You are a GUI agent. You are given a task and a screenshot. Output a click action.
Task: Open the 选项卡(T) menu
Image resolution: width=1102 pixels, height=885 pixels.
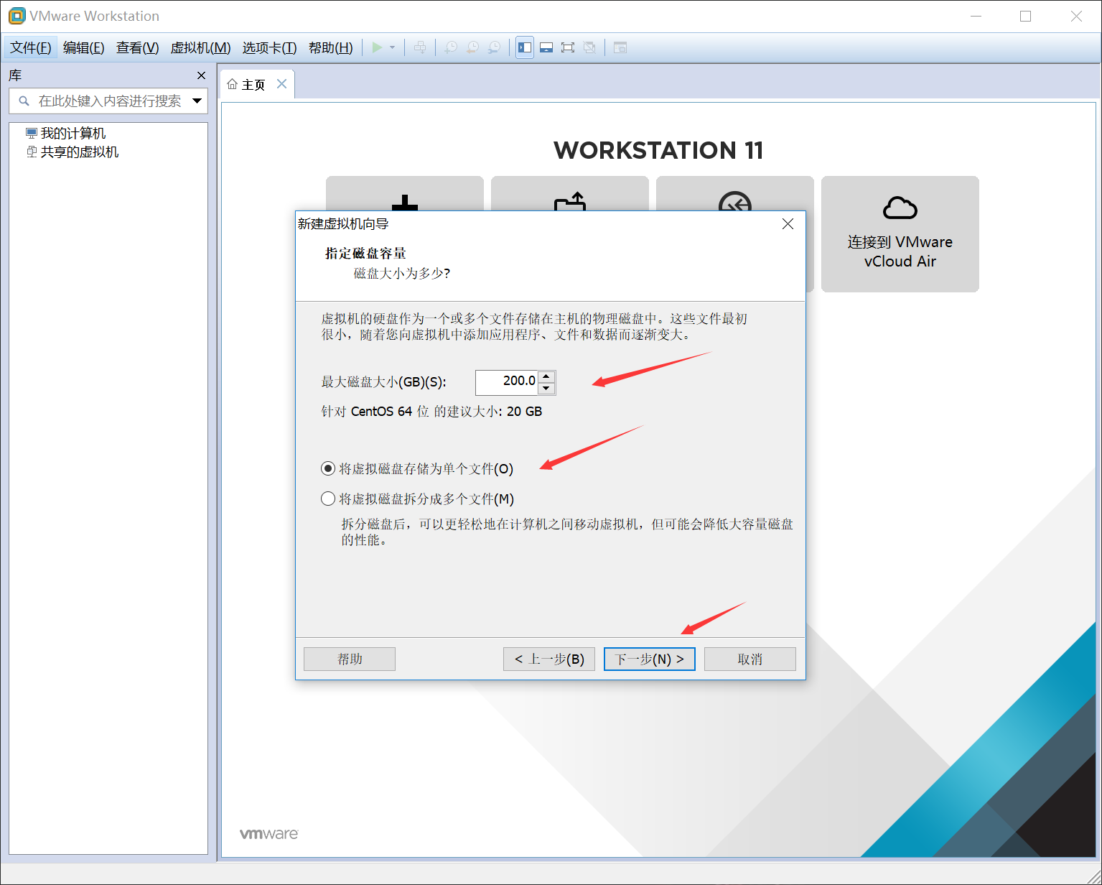point(269,47)
